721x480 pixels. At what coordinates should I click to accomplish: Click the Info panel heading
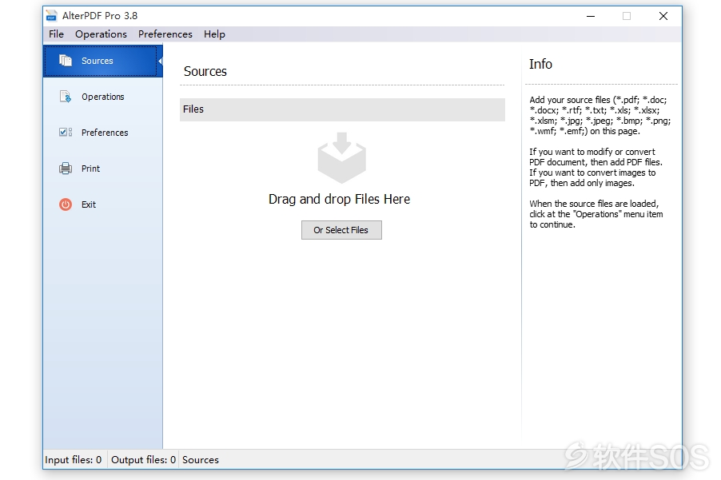(x=540, y=64)
